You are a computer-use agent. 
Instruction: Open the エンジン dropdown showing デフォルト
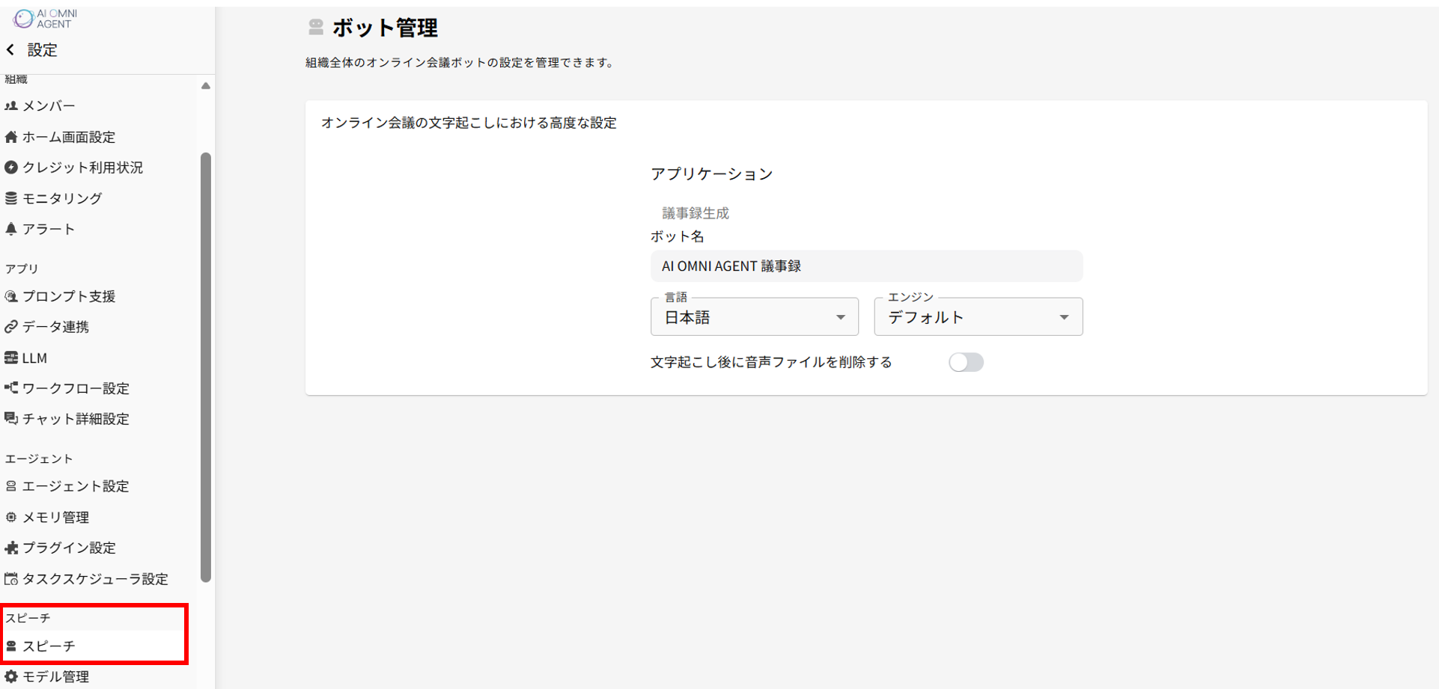tap(978, 317)
